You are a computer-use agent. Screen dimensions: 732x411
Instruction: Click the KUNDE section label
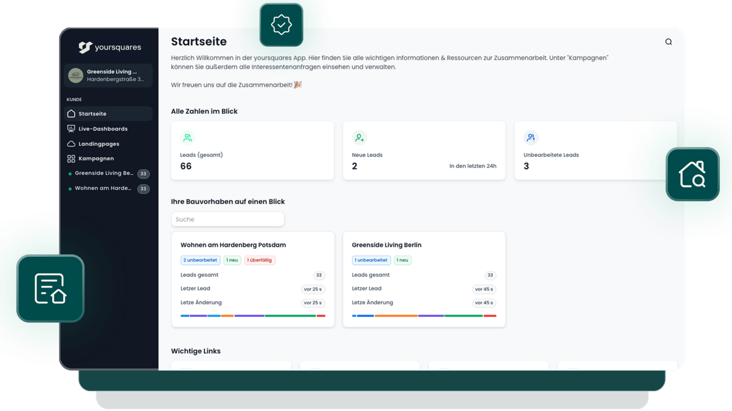click(x=74, y=99)
